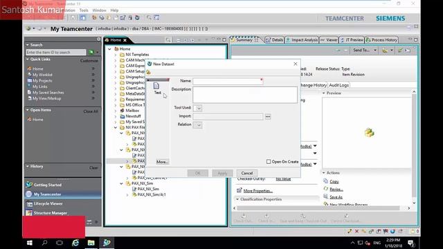Click Close All in Open Items
The width and height of the screenshot is (443, 249).
click(91, 111)
